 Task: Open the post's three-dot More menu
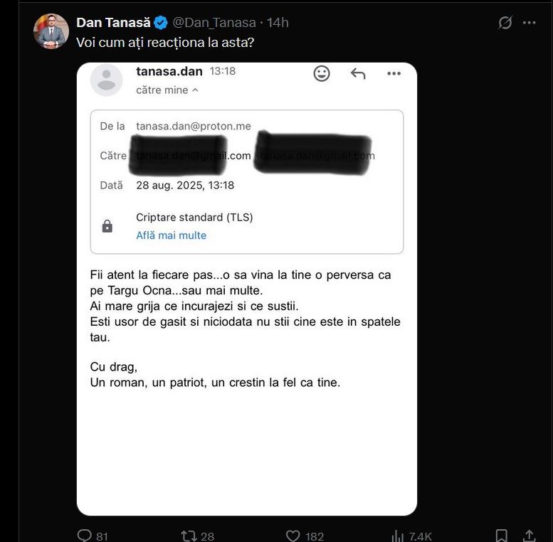(x=529, y=23)
